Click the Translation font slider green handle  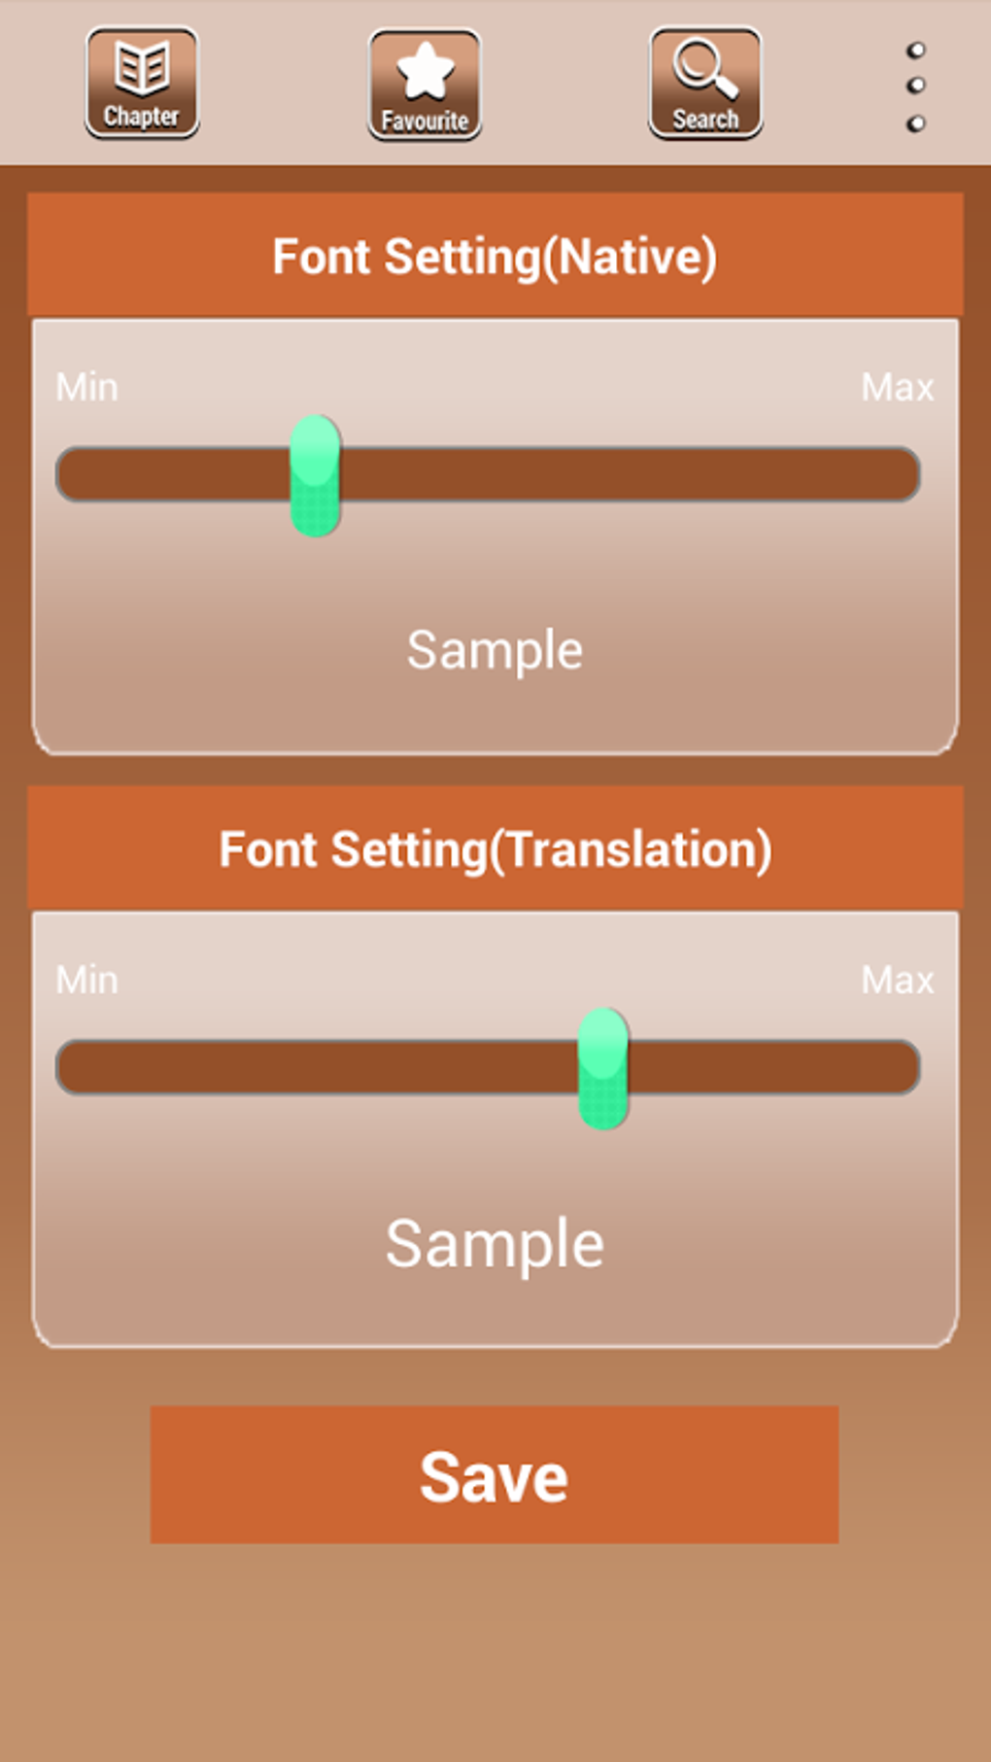coord(603,1068)
